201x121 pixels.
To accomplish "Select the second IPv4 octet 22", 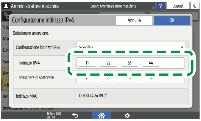I will click(x=108, y=63).
